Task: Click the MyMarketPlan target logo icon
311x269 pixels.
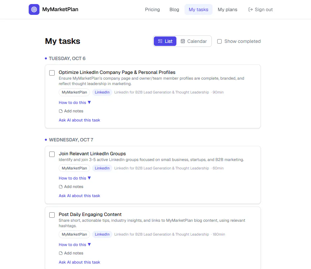Action: click(x=34, y=9)
